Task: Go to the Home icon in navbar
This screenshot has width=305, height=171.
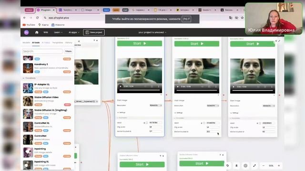Action: click(37, 32)
